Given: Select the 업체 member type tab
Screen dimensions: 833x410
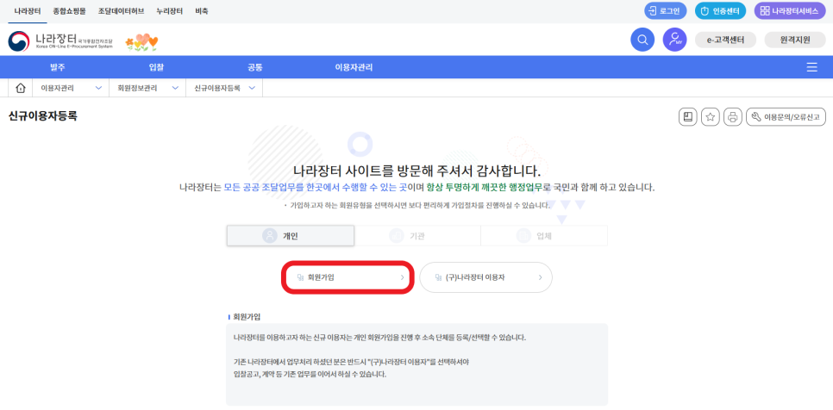Looking at the screenshot, I should pyautogui.click(x=544, y=235).
